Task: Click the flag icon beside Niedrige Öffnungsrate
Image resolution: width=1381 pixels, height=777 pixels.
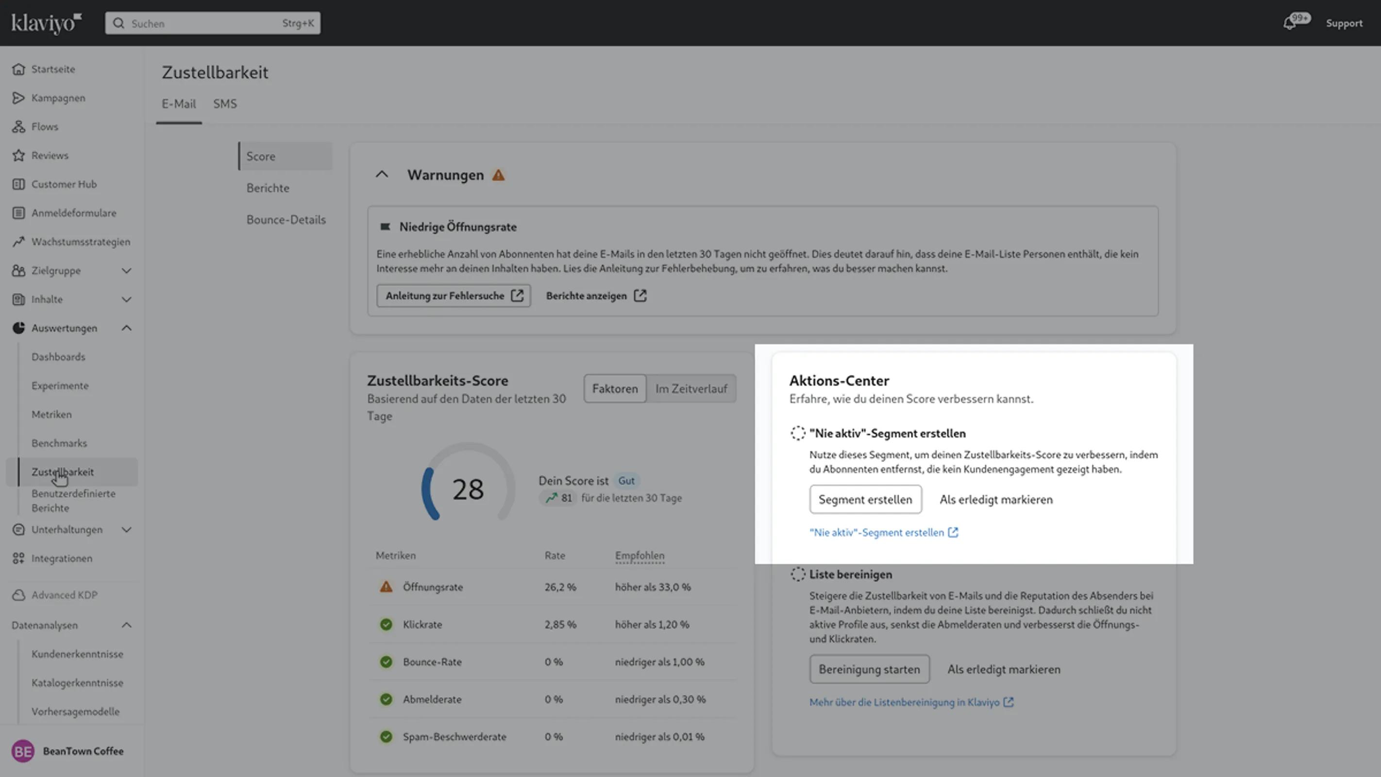Action: pos(385,227)
